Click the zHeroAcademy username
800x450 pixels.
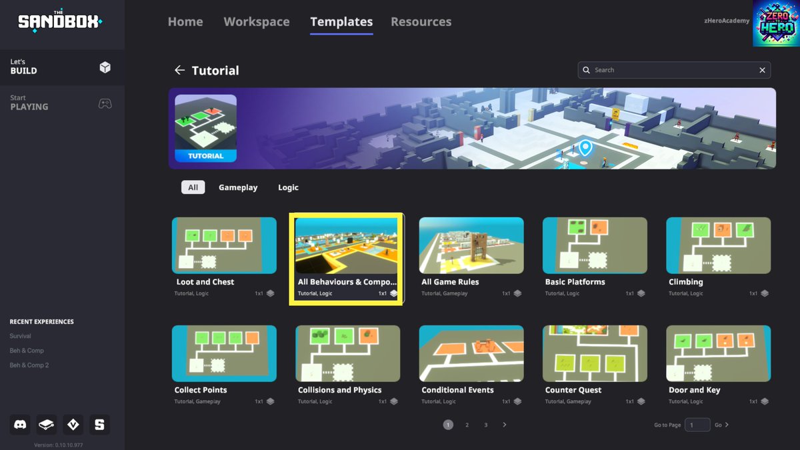coord(727,21)
